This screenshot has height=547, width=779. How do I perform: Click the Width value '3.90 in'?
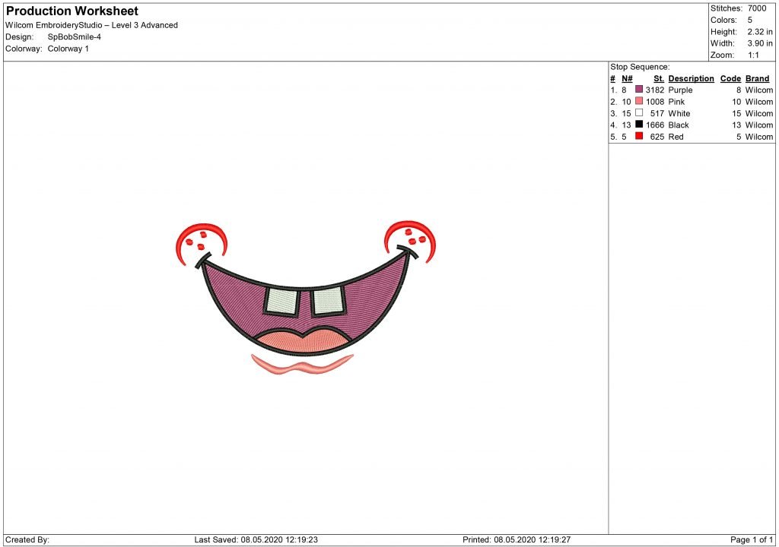pos(760,43)
